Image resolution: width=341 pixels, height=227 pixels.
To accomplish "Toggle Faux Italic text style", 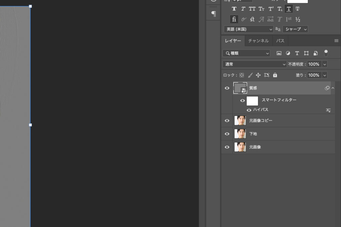I will pyautogui.click(x=243, y=9).
